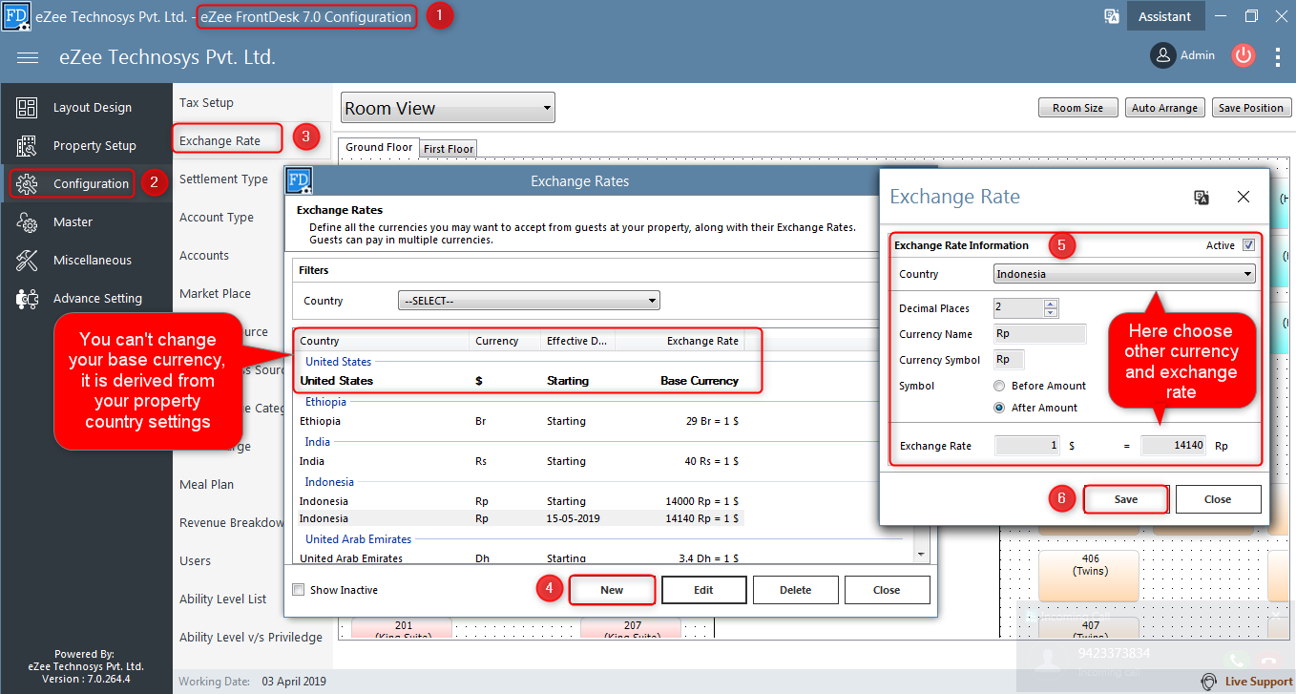Image resolution: width=1296 pixels, height=694 pixels.
Task: Close the Exchange Rate dialog with X
Action: [x=1244, y=197]
